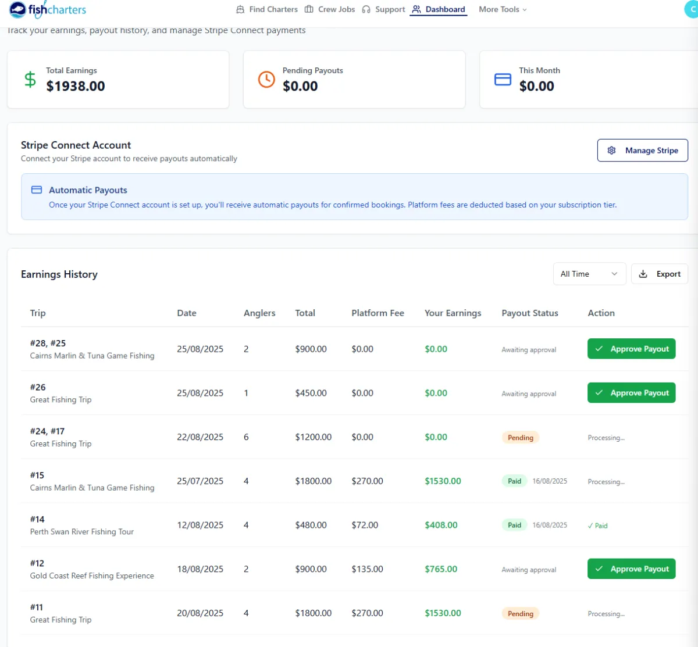Go to Crew Jobs
The width and height of the screenshot is (698, 647).
(330, 9)
